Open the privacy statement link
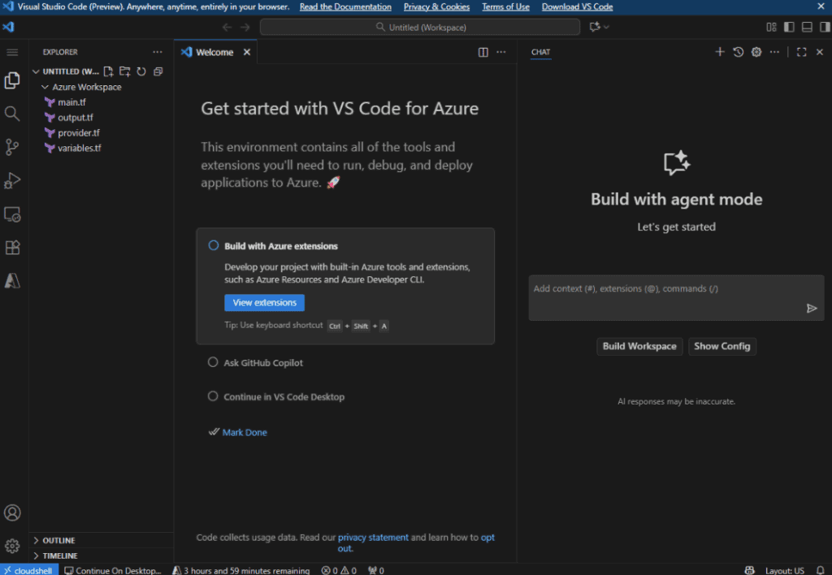 point(373,538)
